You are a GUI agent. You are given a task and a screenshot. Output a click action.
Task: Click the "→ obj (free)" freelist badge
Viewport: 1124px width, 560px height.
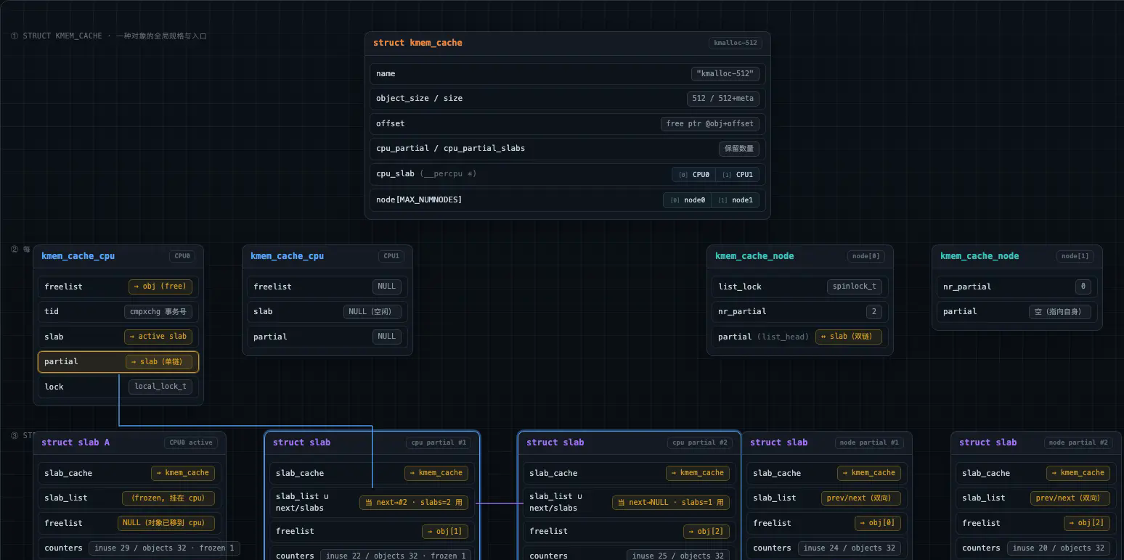(x=160, y=287)
